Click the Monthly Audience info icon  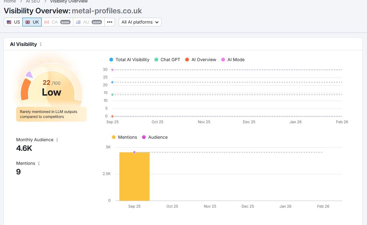tap(57, 140)
